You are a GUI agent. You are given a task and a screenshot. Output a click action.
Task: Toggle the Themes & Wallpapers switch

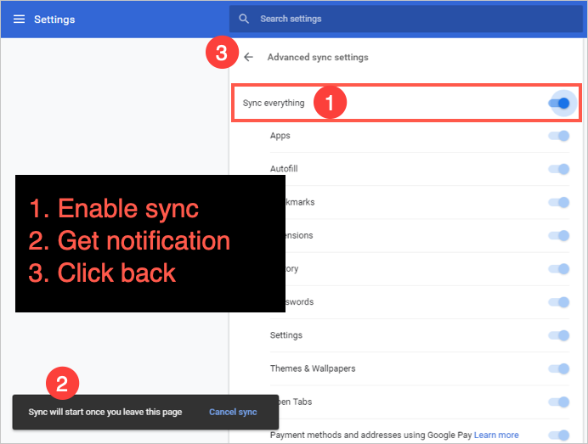(559, 368)
